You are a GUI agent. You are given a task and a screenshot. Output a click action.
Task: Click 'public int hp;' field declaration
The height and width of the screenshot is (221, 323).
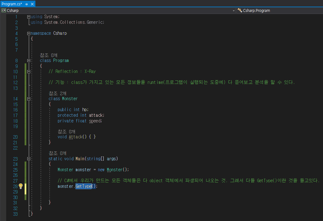(73, 110)
